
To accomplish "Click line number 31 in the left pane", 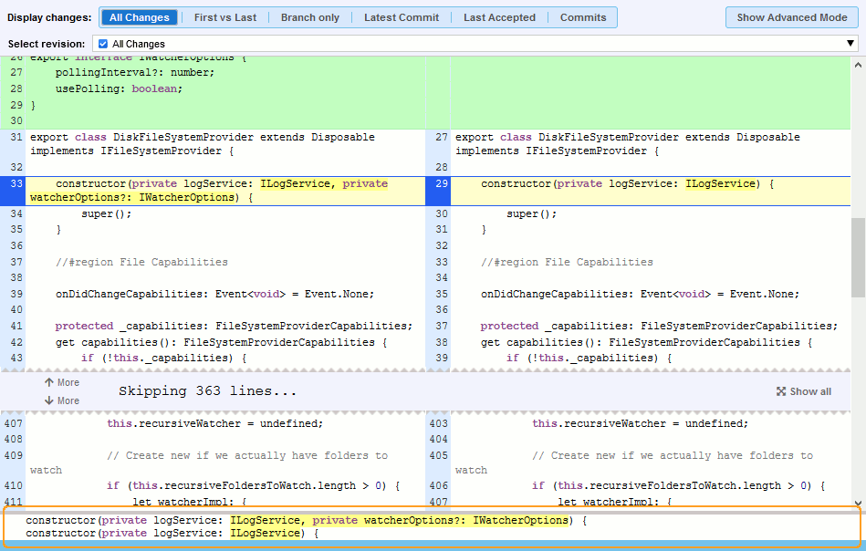I will tap(16, 138).
